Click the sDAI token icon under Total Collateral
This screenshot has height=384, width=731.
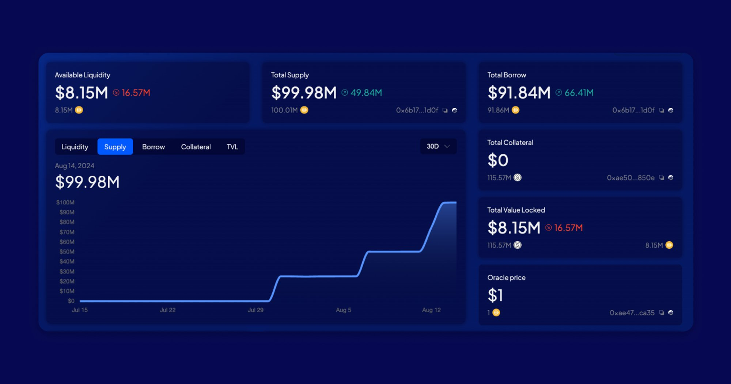coord(518,178)
